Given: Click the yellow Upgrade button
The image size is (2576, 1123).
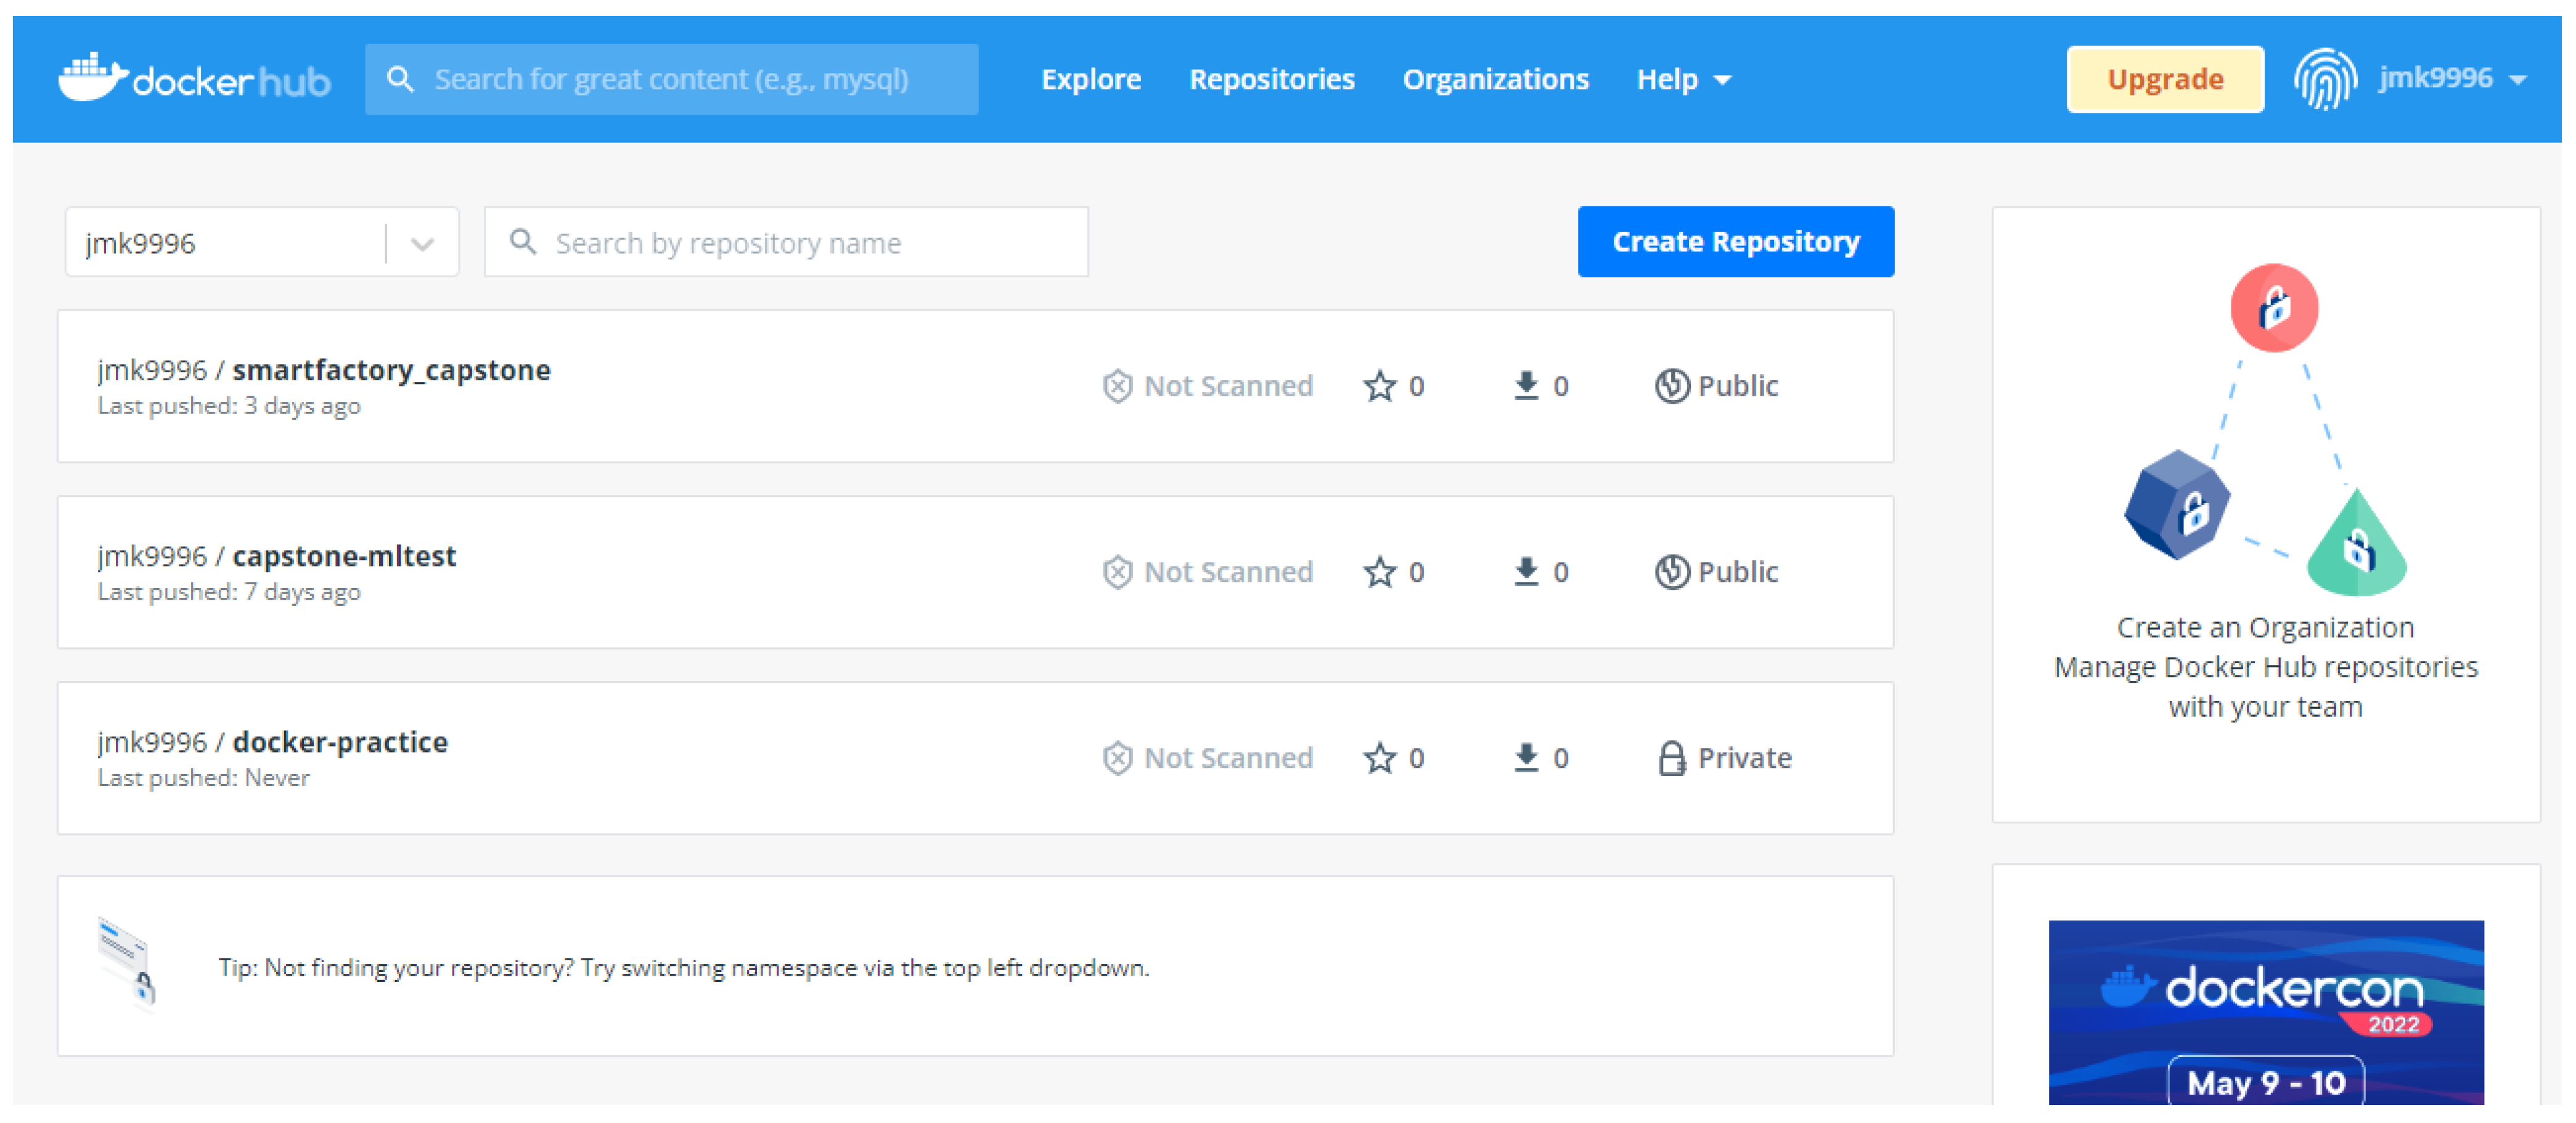Looking at the screenshot, I should [2164, 79].
